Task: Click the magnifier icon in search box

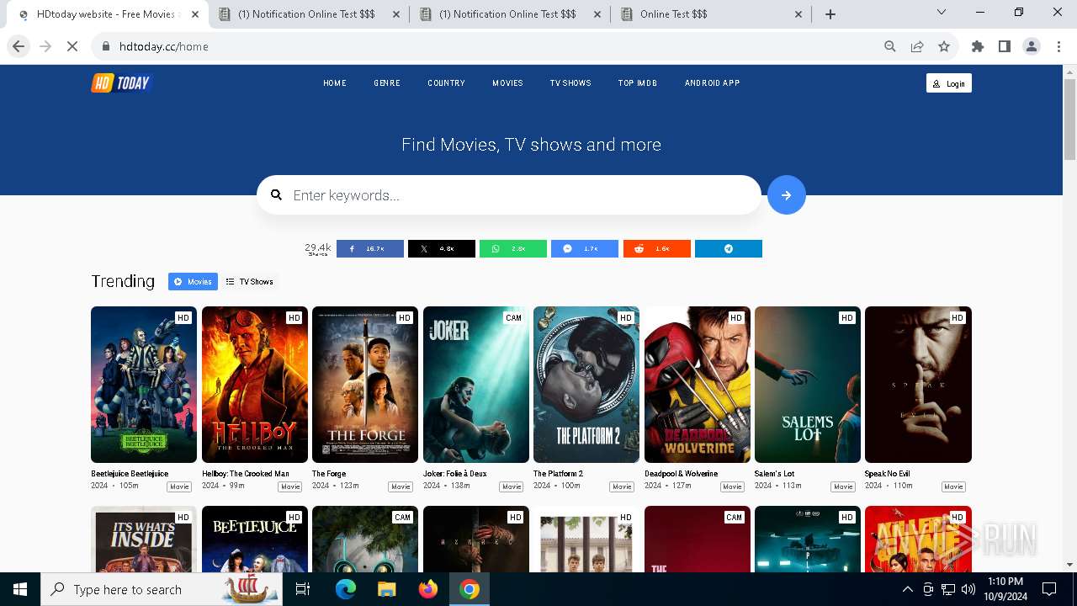Action: [x=276, y=195]
